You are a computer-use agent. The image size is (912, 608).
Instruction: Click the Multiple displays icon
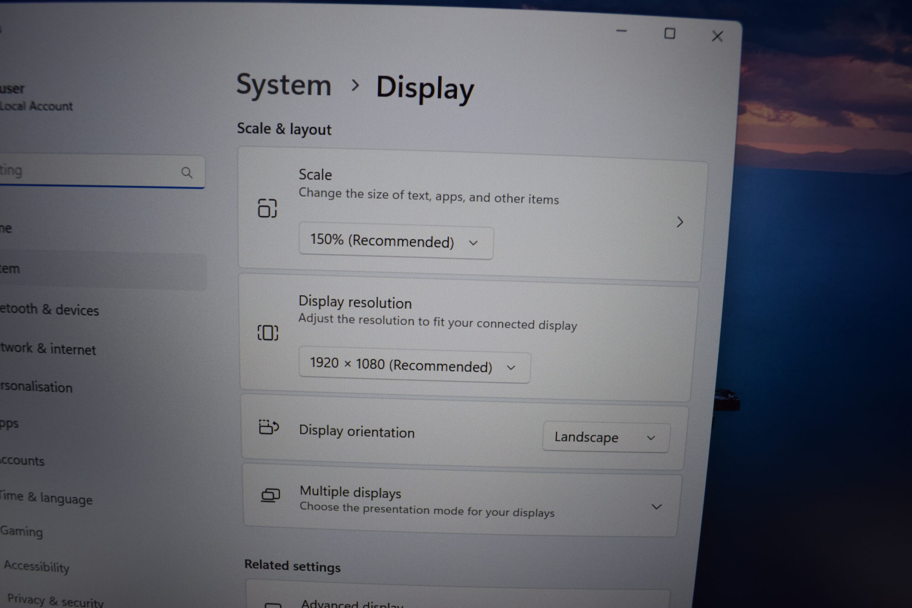pos(271,495)
